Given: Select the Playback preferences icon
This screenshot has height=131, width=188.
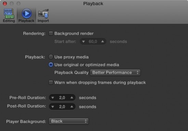Looking at the screenshot, I should click(27, 13).
